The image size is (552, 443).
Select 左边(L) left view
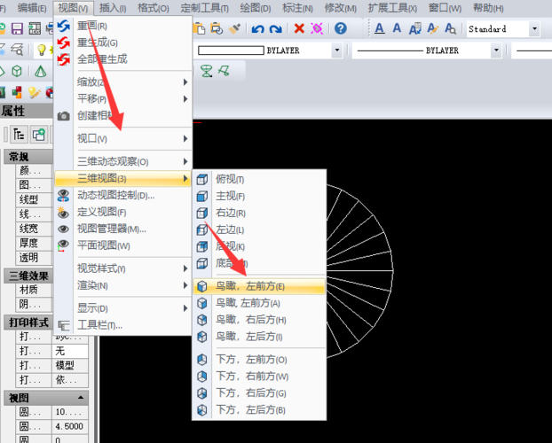click(259, 229)
